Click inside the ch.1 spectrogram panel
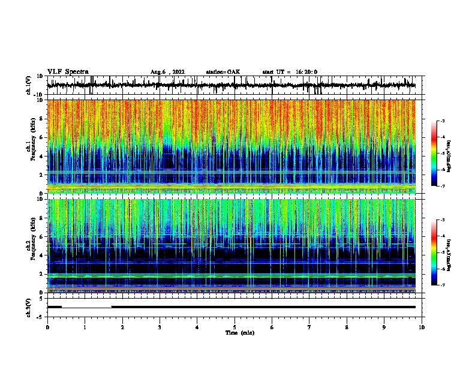Image resolution: width=475 pixels, height=367 pixels. (x=232, y=146)
